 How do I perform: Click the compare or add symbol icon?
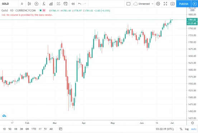pyautogui.click(x=37, y=4)
